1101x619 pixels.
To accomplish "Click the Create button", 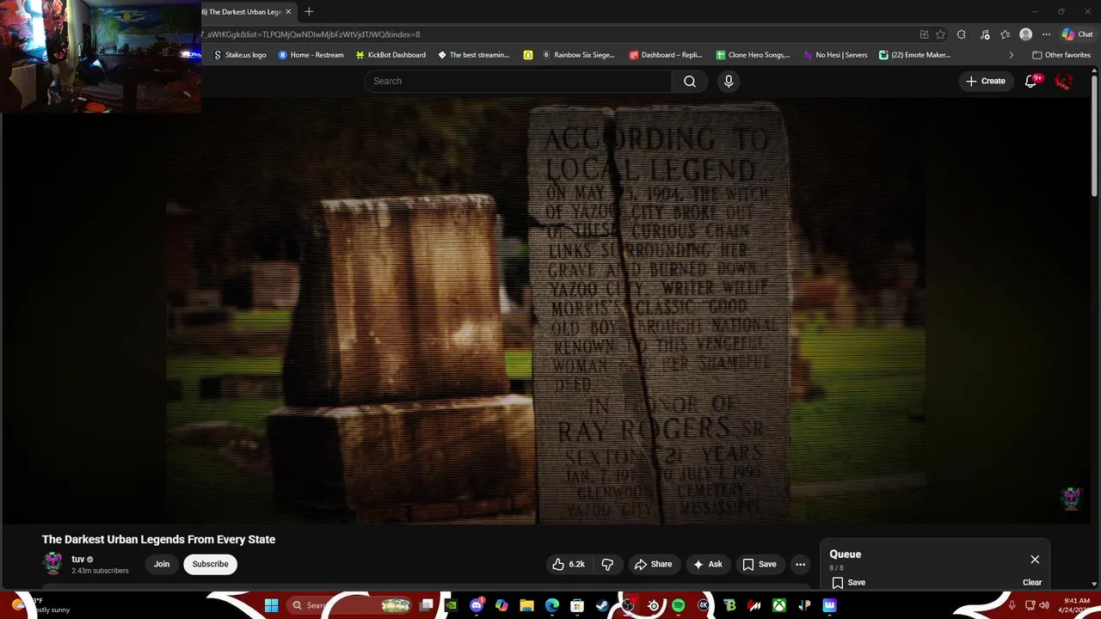I will [985, 81].
